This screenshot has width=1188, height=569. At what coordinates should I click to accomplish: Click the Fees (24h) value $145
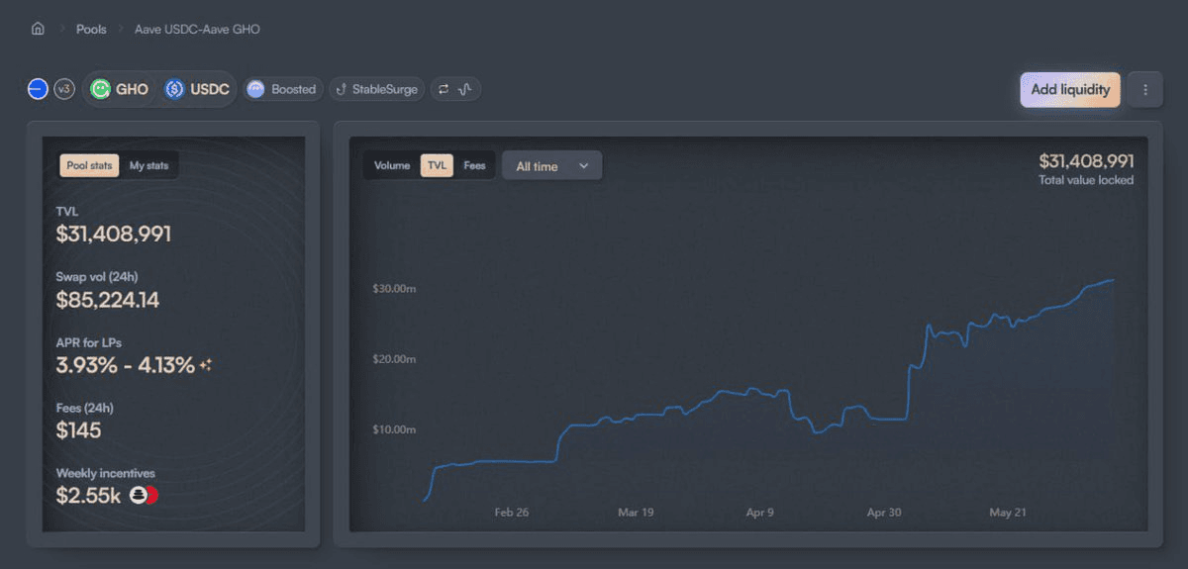pyautogui.click(x=79, y=430)
